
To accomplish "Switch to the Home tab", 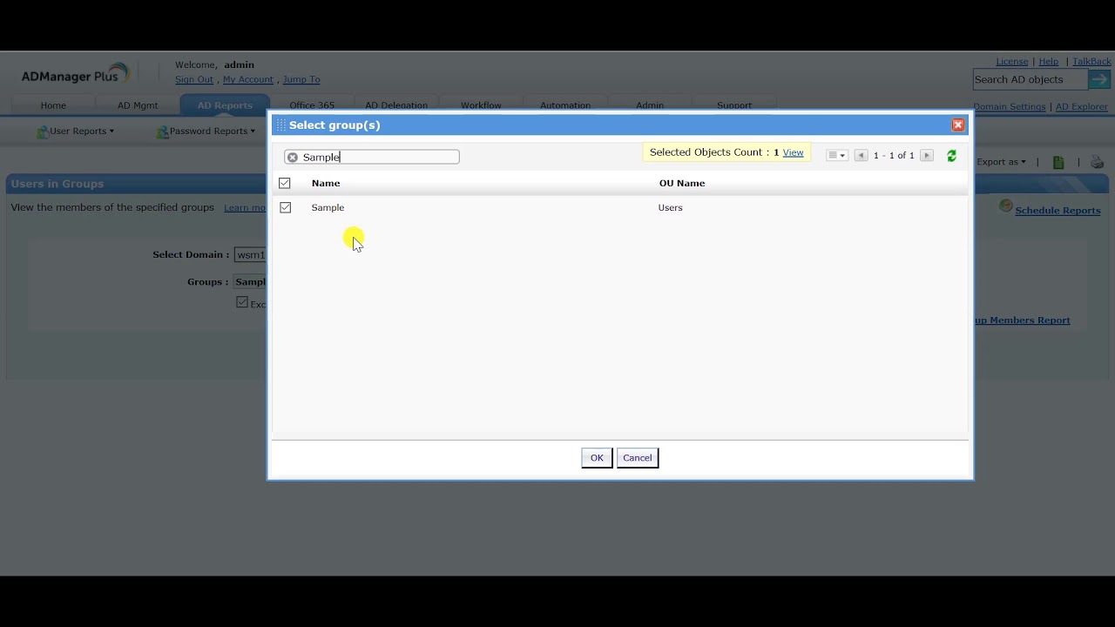I will click(x=53, y=105).
